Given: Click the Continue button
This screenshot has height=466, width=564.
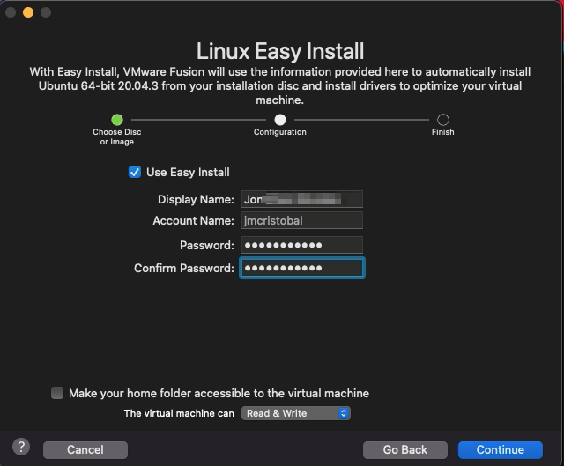Looking at the screenshot, I should click(500, 450).
